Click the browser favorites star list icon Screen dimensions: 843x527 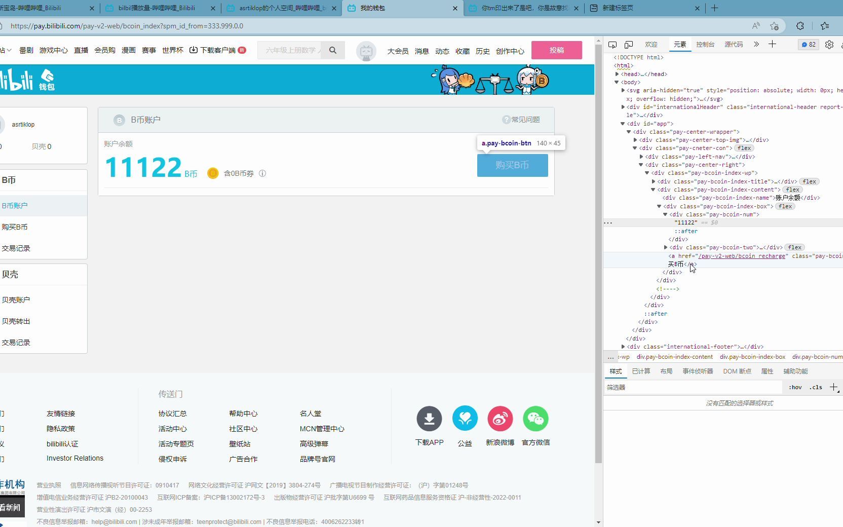coord(825,26)
